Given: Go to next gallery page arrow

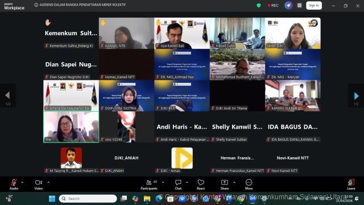Looking at the screenshot, I should (357, 96).
